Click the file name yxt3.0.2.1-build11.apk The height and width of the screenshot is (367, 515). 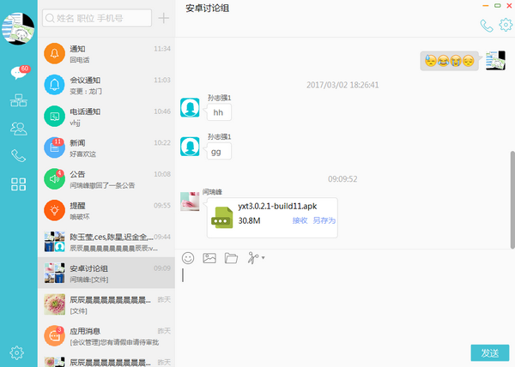[x=277, y=207]
